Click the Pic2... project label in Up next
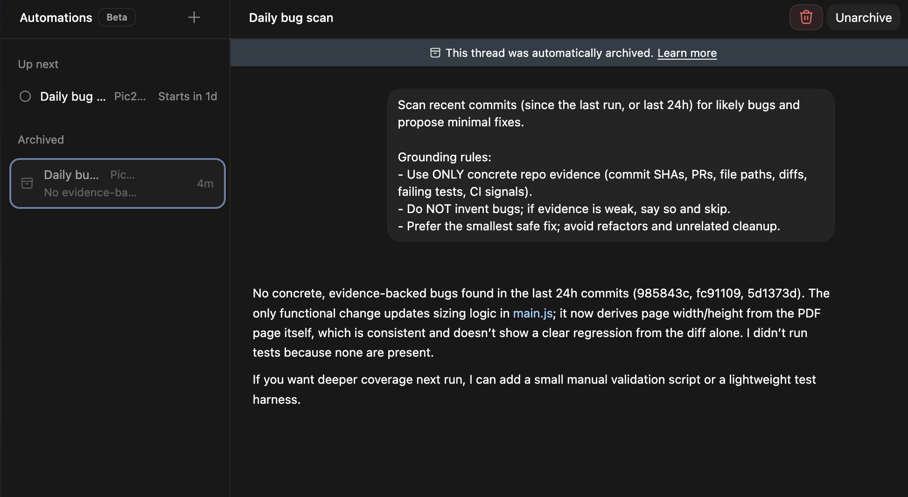 130,97
